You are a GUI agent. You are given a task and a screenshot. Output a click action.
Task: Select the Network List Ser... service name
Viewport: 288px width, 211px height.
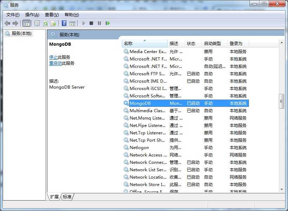click(x=148, y=170)
